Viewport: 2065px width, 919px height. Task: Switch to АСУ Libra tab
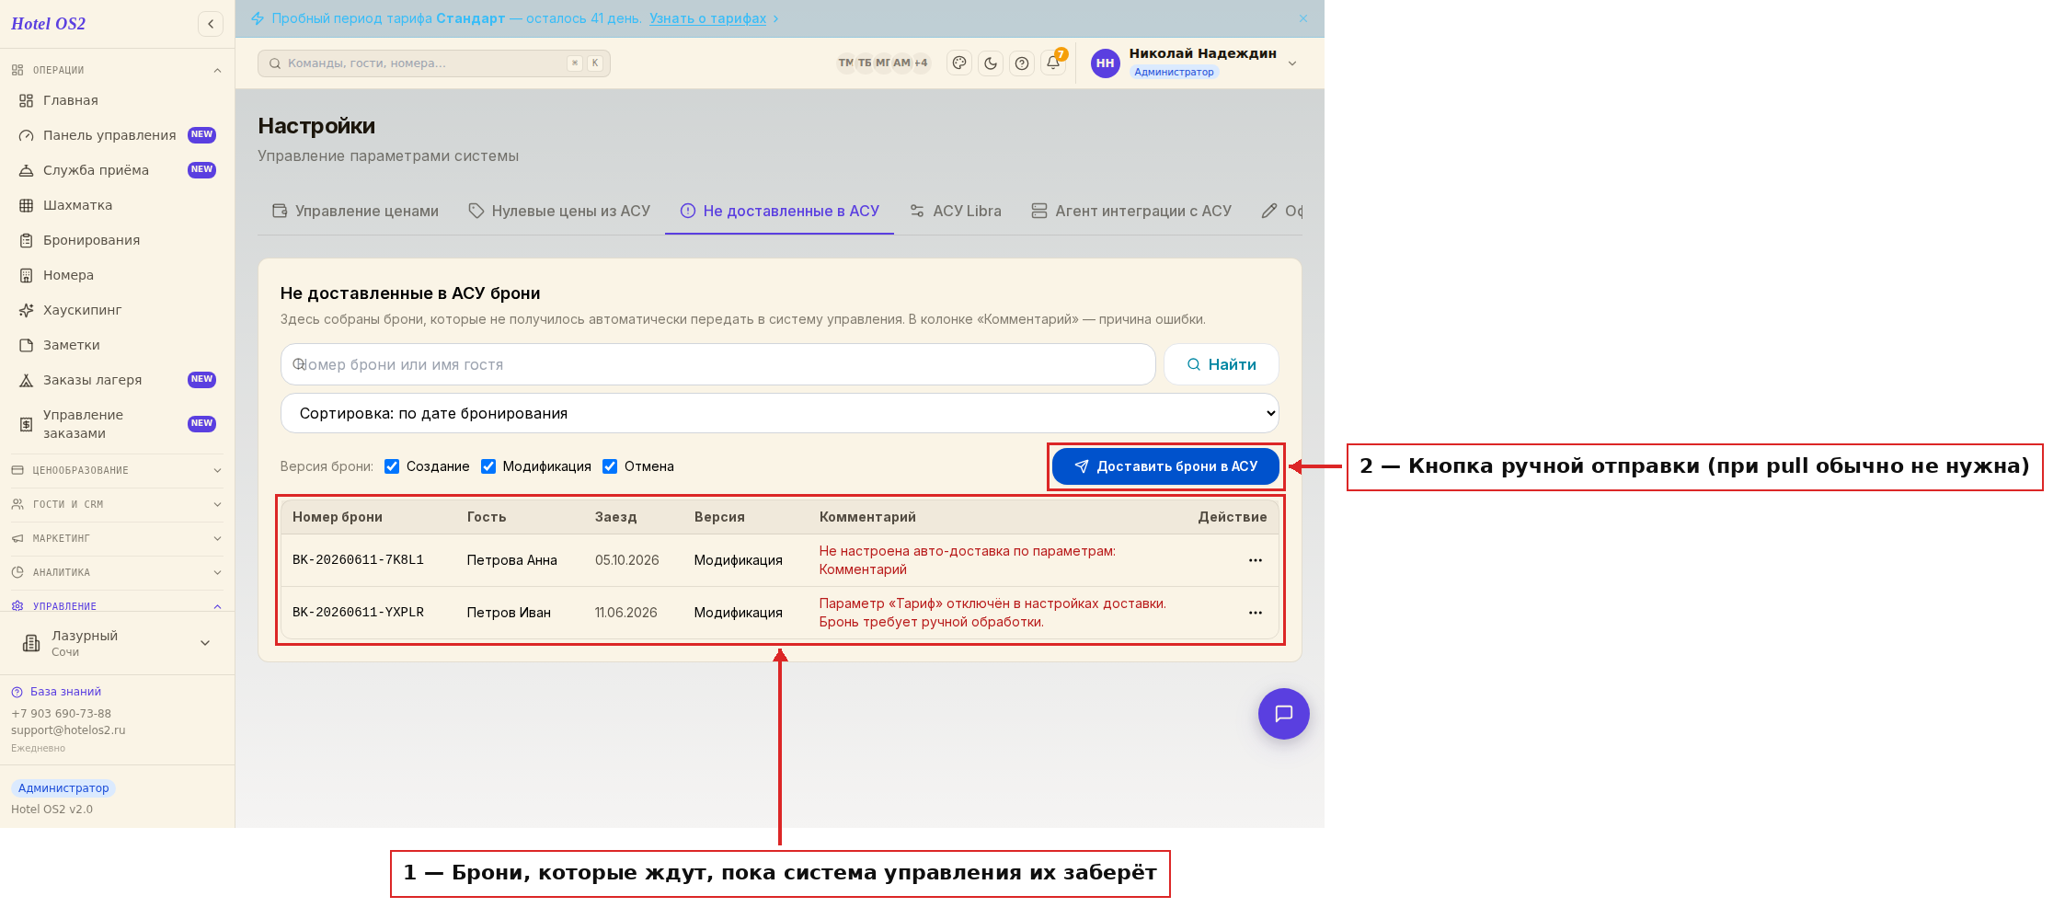(955, 211)
